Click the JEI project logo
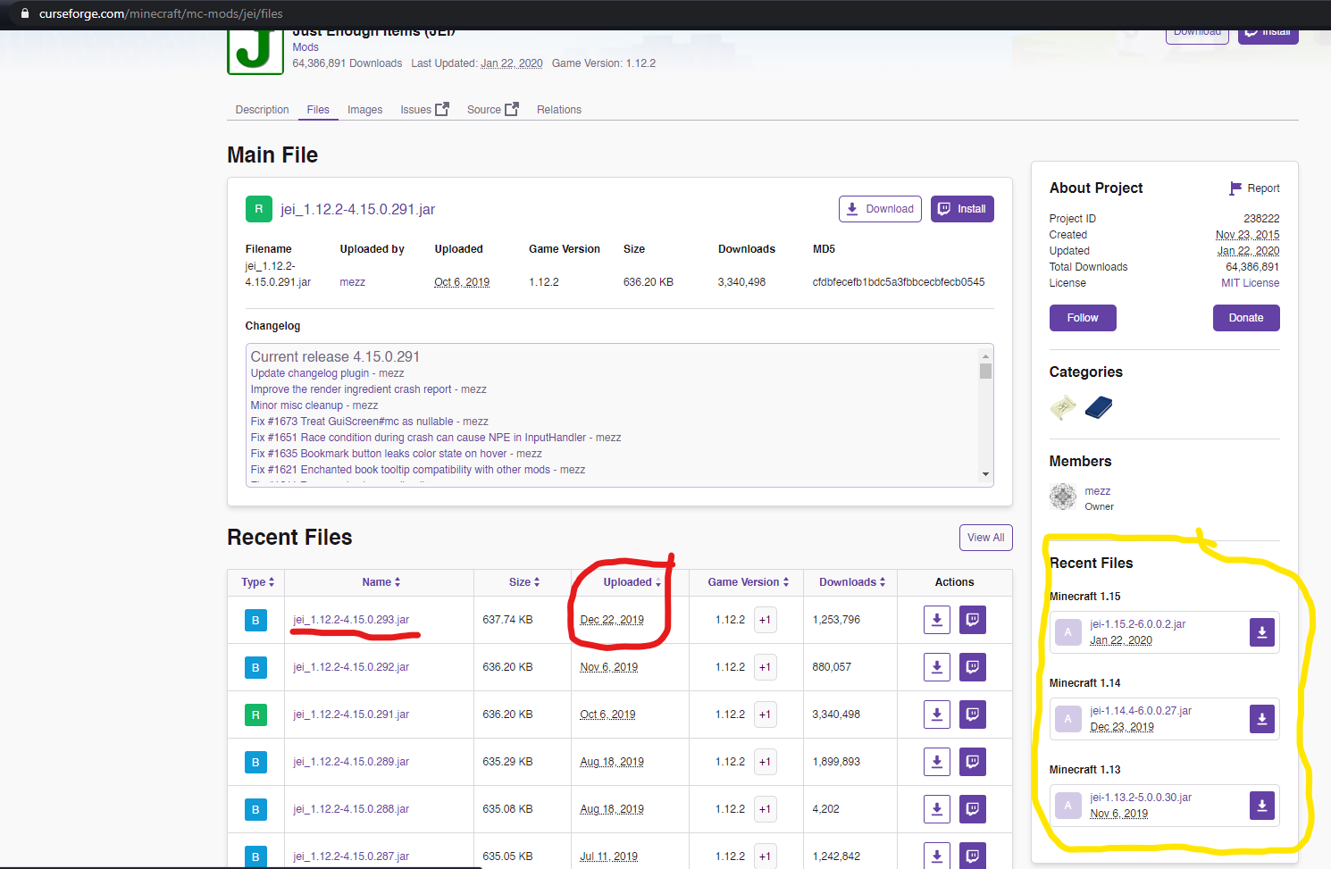Image resolution: width=1331 pixels, height=869 pixels. 255,50
